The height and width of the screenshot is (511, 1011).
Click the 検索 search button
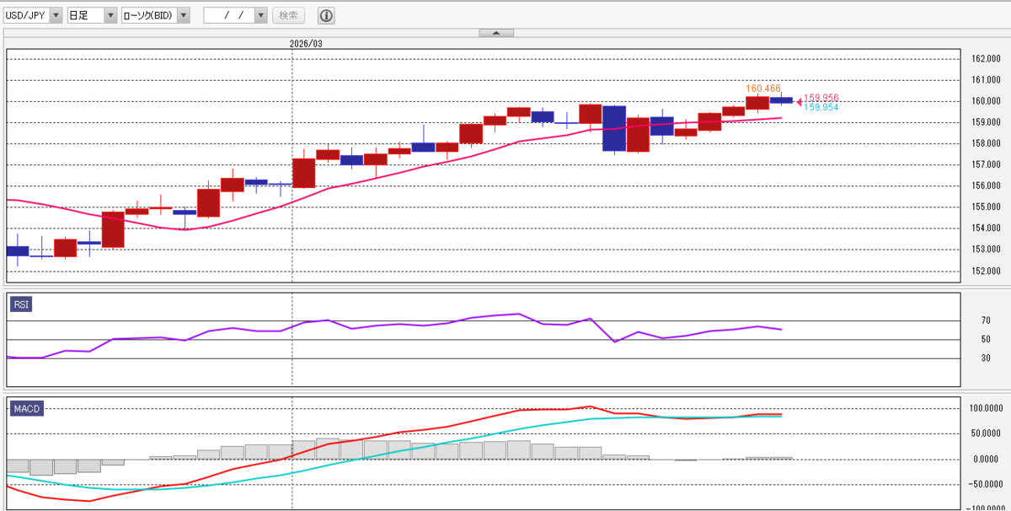pyautogui.click(x=288, y=15)
